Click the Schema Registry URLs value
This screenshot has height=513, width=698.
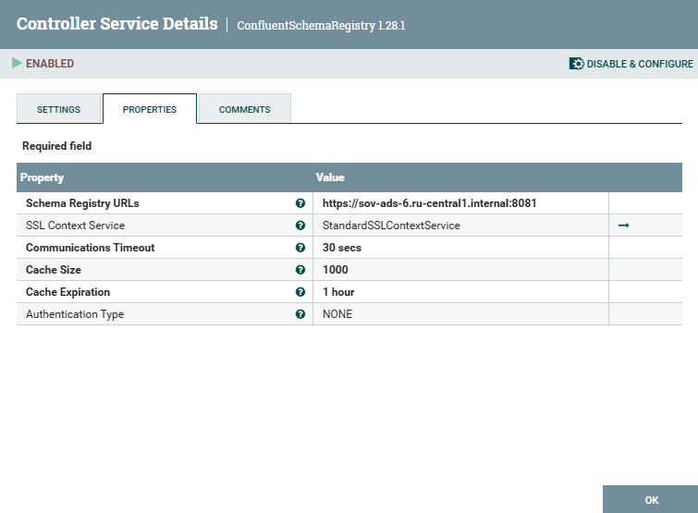click(x=430, y=203)
